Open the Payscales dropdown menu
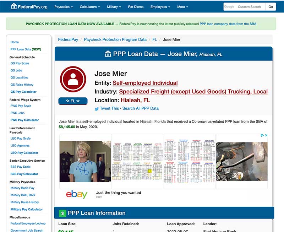284x232 pixels. click(64, 7)
